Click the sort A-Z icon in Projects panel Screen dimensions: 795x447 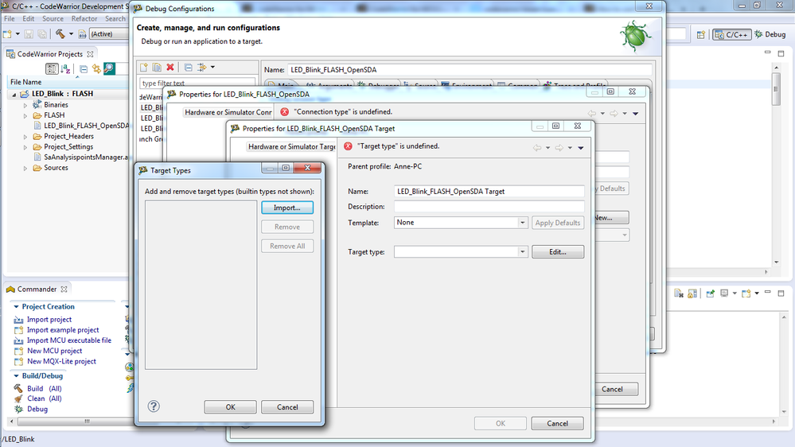pos(65,68)
